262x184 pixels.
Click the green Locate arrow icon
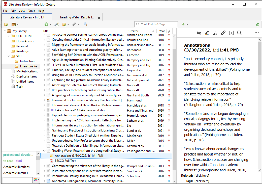tap(183, 24)
